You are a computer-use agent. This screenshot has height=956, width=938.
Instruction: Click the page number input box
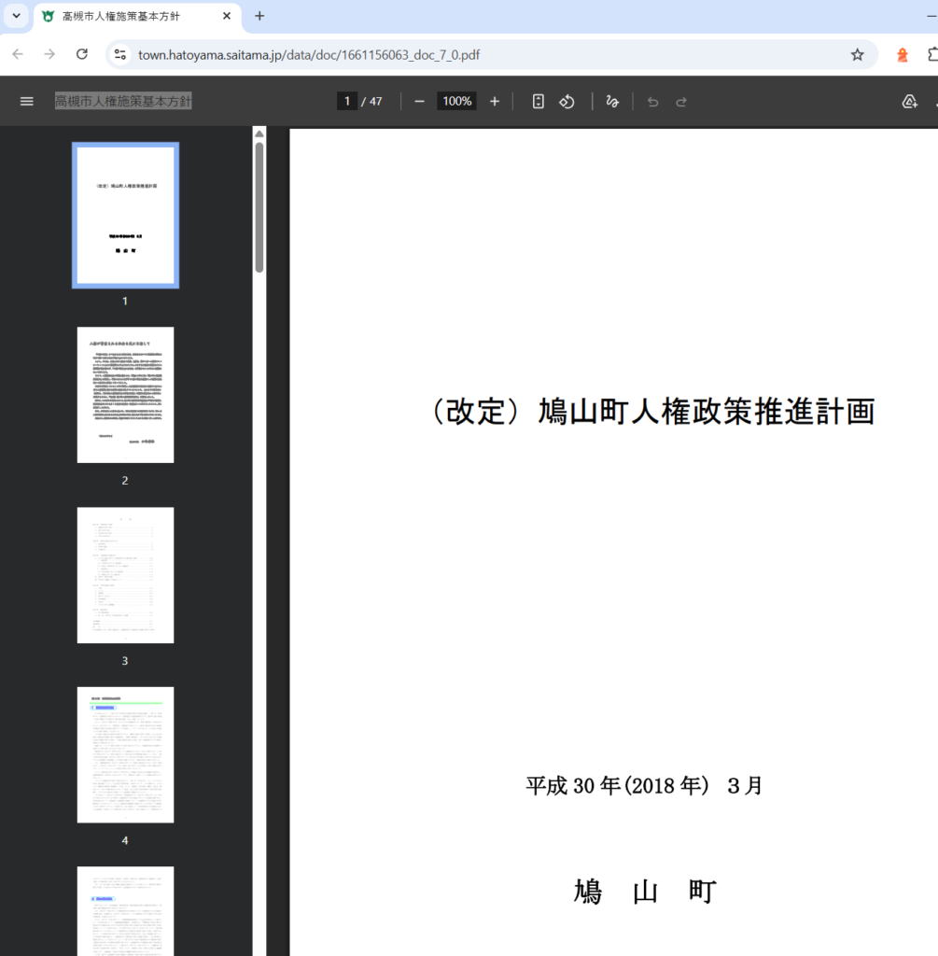tap(347, 101)
